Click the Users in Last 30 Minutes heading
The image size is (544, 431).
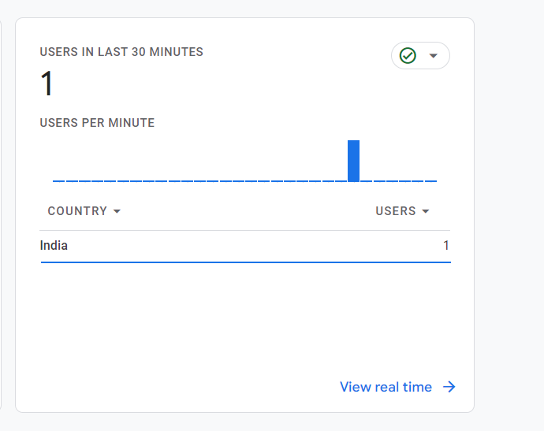coord(121,52)
